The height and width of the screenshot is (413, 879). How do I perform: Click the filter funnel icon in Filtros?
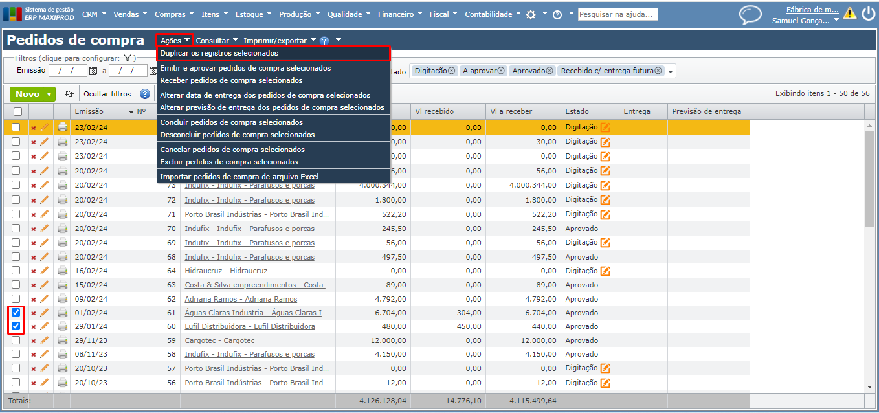[128, 58]
